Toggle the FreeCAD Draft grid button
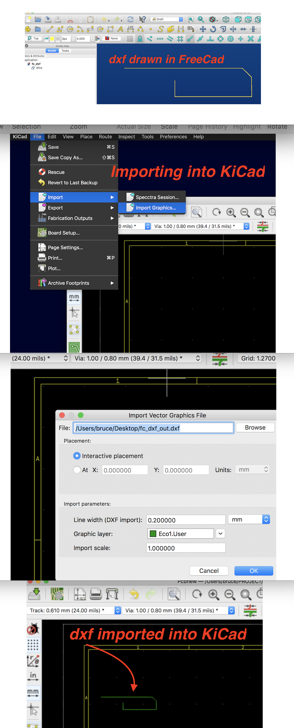 130,39
